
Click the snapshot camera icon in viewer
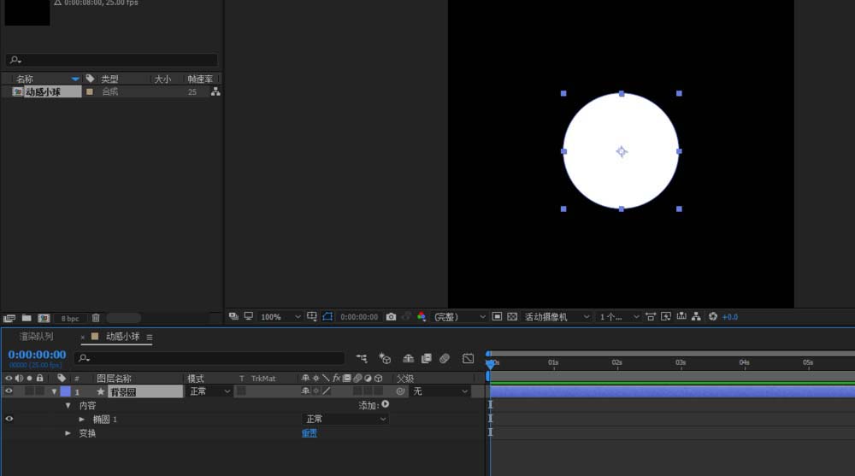coord(391,316)
